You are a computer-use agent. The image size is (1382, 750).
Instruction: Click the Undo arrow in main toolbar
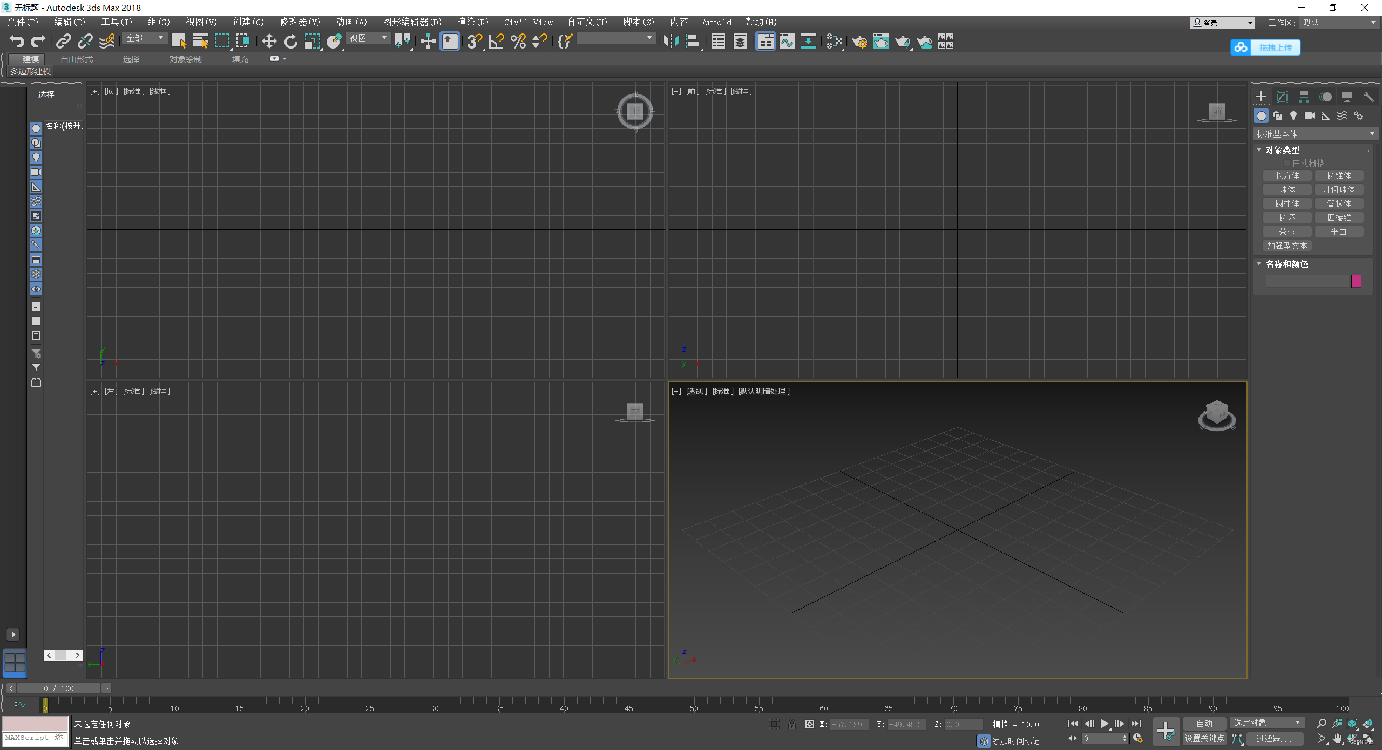17,41
